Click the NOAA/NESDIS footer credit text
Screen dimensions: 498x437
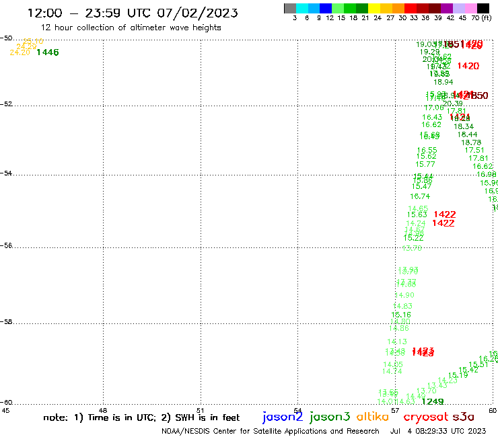pyautogui.click(x=271, y=431)
